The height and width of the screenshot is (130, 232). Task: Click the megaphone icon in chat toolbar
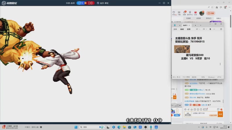coord(188,109)
